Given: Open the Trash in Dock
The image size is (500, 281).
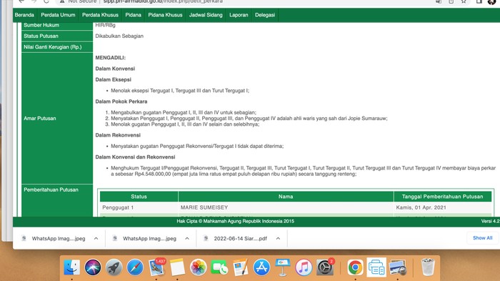Looking at the screenshot, I should pyautogui.click(x=428, y=267).
